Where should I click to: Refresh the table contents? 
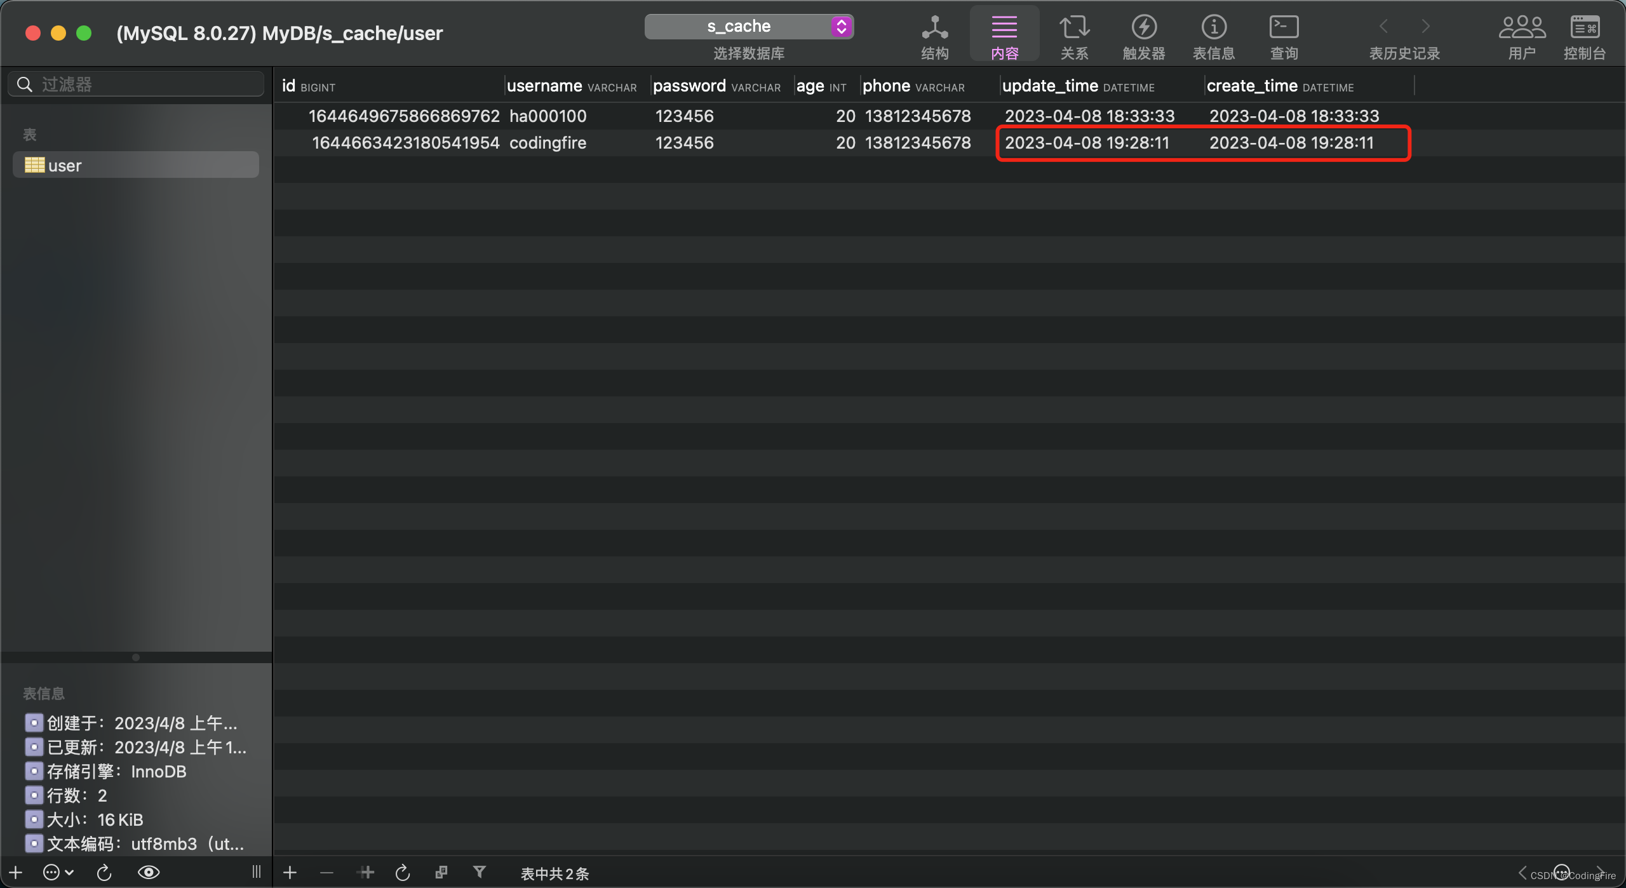[x=402, y=873]
